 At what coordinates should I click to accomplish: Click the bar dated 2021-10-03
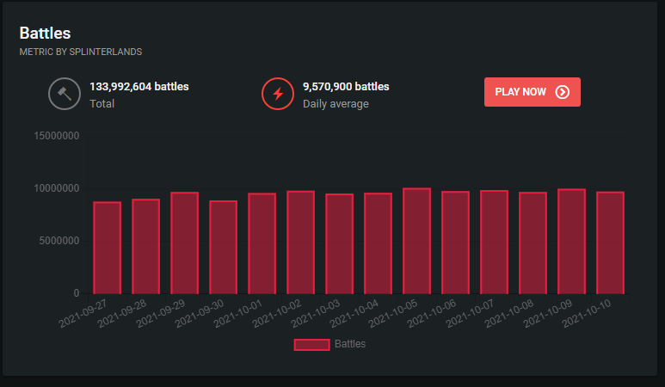[x=339, y=243]
